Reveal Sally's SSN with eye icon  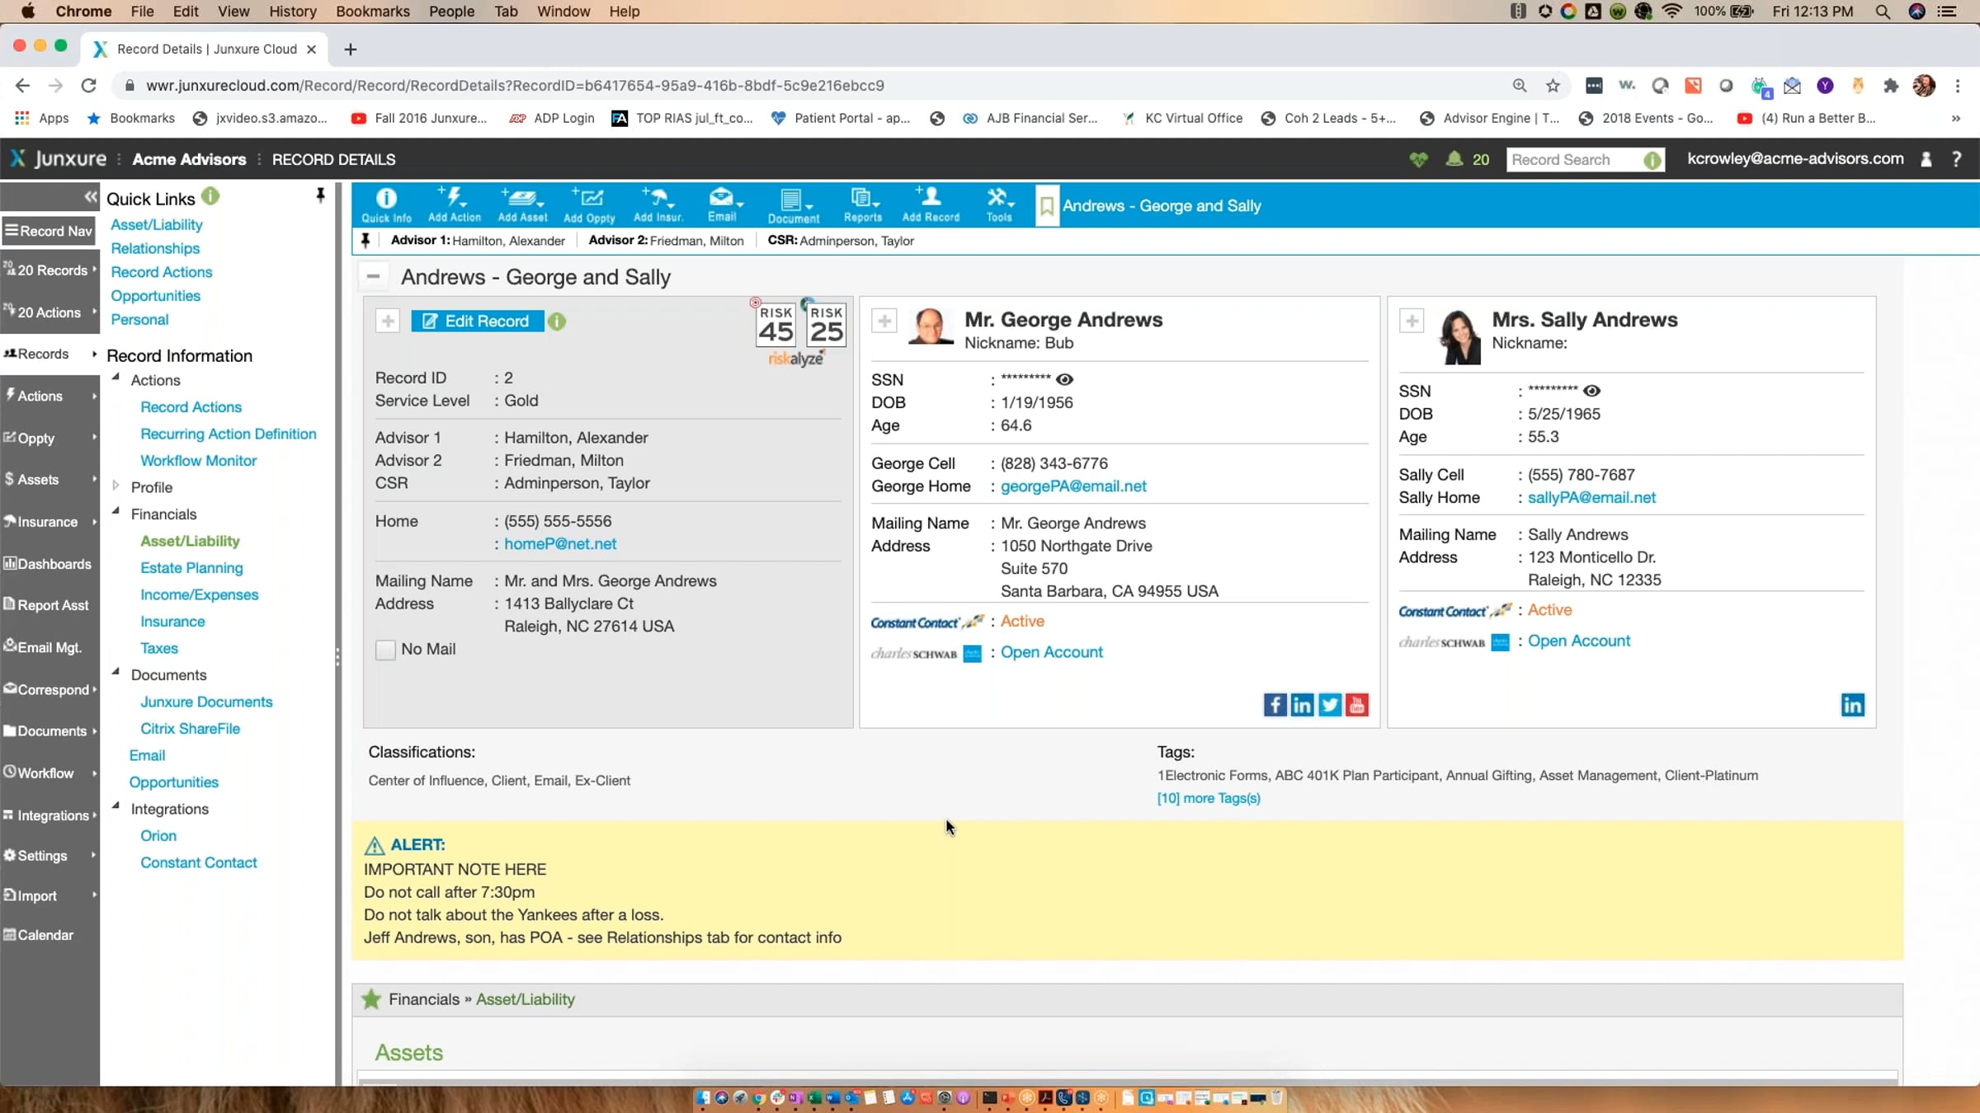(1591, 391)
